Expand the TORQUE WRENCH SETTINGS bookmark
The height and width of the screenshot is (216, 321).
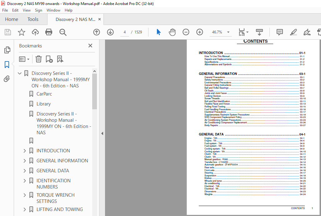pos(25,195)
